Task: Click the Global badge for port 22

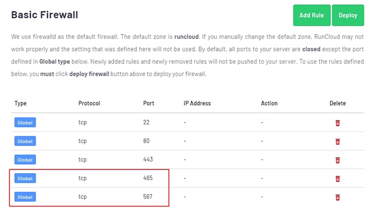Action: pyautogui.click(x=25, y=122)
